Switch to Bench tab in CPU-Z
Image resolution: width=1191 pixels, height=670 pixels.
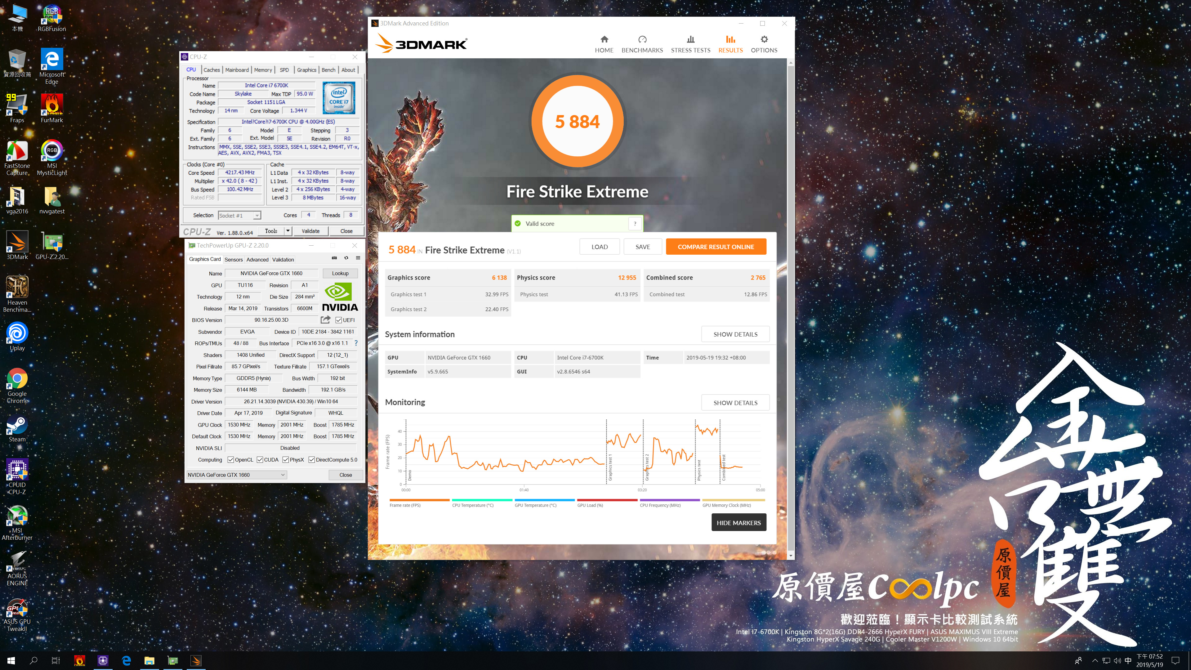[x=328, y=70]
